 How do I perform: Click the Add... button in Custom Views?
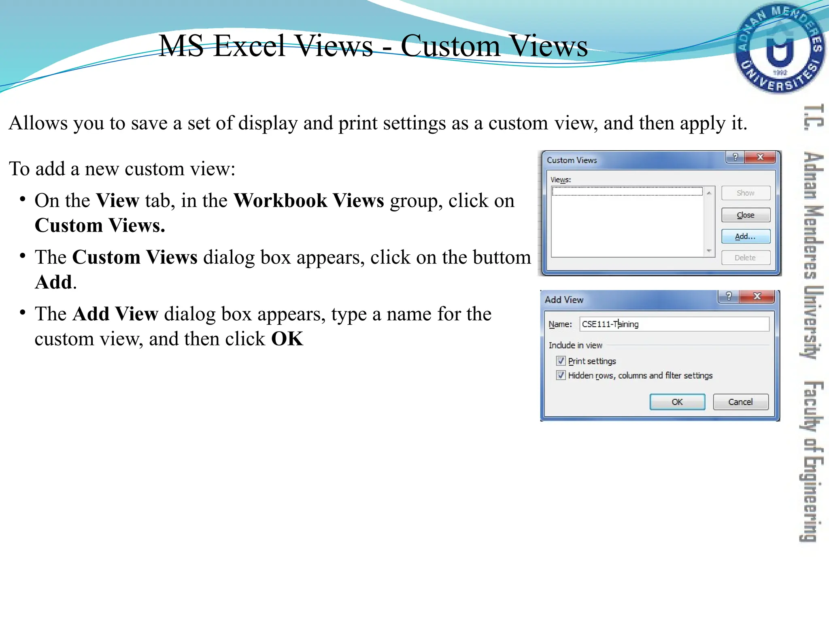point(746,236)
